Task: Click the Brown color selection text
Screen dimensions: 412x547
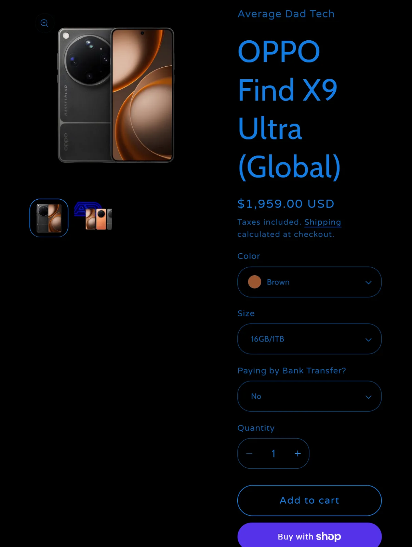Action: tap(278, 282)
